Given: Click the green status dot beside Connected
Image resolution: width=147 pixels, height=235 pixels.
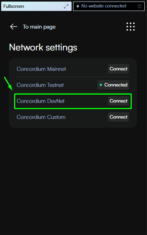Looking at the screenshot, I should 101,85.
